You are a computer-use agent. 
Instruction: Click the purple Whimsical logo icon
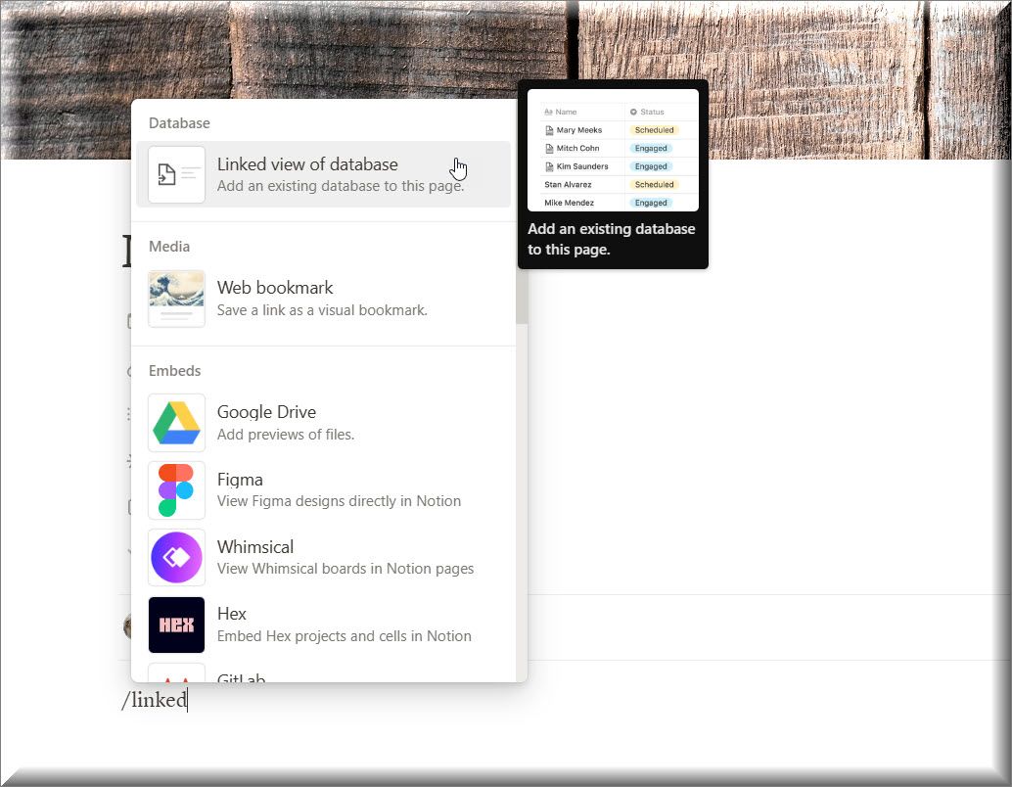point(176,557)
